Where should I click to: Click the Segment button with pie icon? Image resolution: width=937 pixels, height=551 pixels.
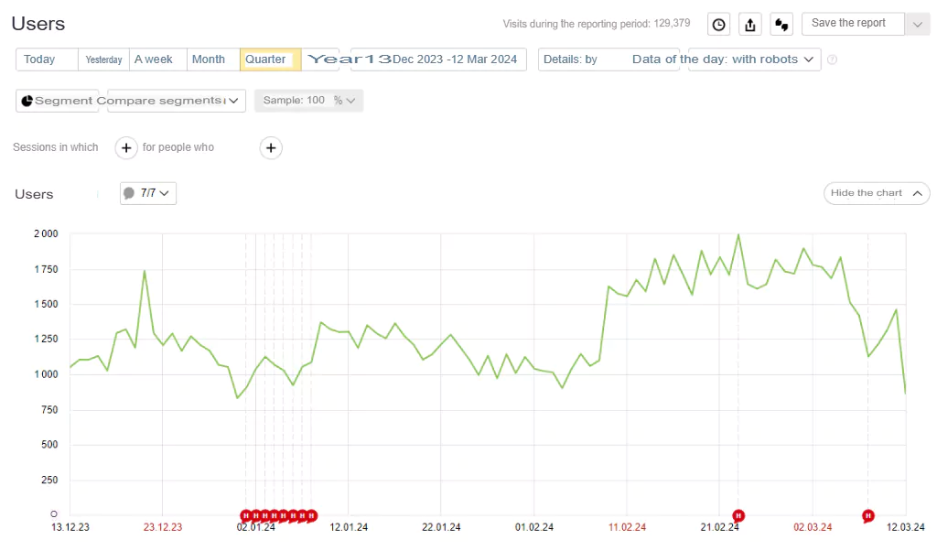(x=58, y=101)
